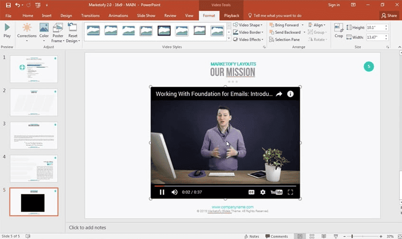Toggle the Notes pane from status bar
The width and height of the screenshot is (402, 239).
[x=252, y=237]
